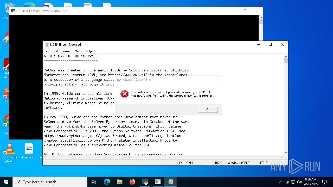Click the 100% zoom status bar entry
333x187 pixels.
218,163
